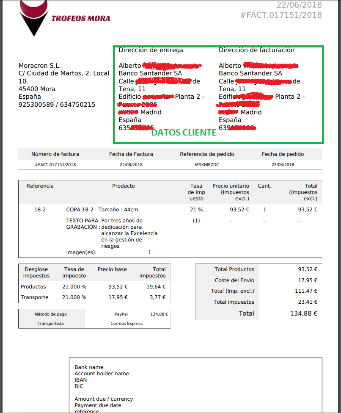Select the sender name Moracron S.L.

[39, 66]
